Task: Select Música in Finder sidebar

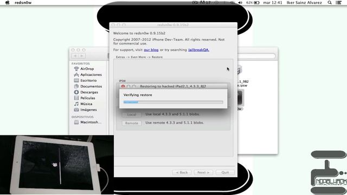Action: (x=83, y=103)
